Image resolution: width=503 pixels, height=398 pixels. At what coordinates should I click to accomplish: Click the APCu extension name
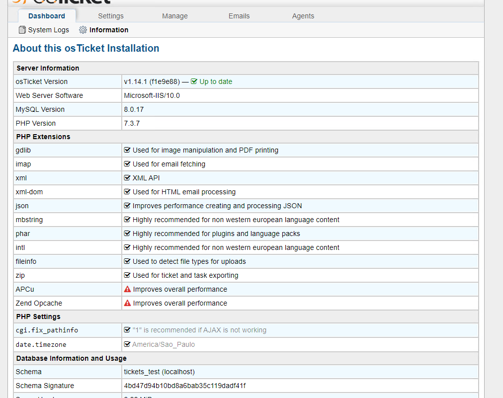(25, 289)
